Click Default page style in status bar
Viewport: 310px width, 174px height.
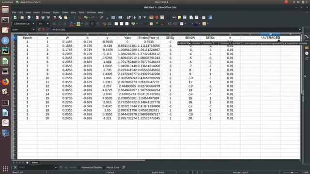pyautogui.click(x=111, y=173)
